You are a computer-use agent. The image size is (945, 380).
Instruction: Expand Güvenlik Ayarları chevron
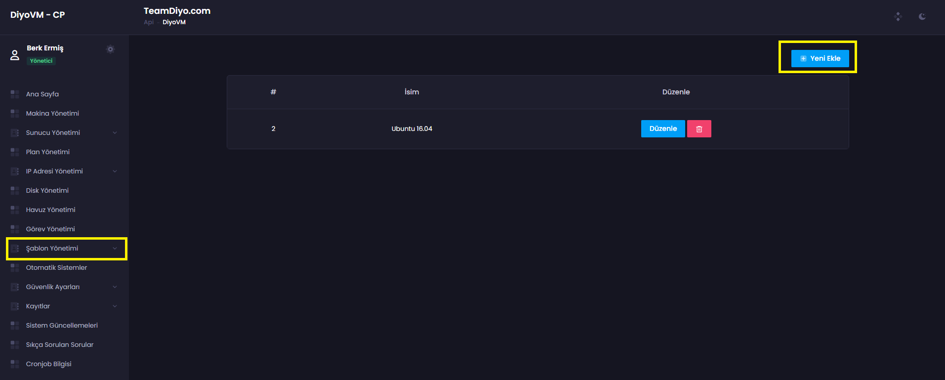pos(115,287)
